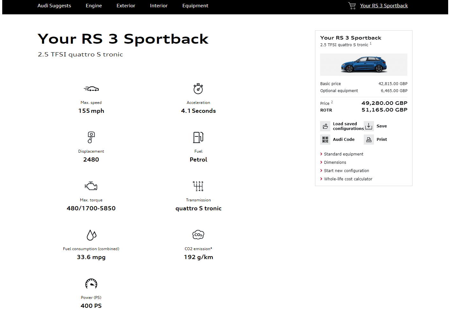Click the ROTR label
The height and width of the screenshot is (311, 459).
pyautogui.click(x=326, y=110)
